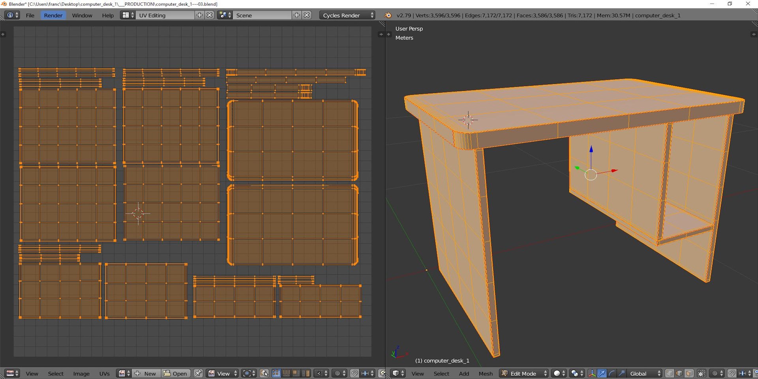758x379 pixels.
Task: Open the Help menu in top bar
Action: pyautogui.click(x=108, y=15)
